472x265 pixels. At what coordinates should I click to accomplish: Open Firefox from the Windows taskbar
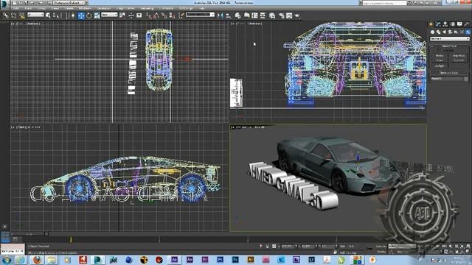pyautogui.click(x=38, y=260)
